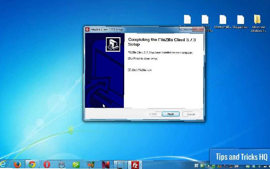Click 'Completing the FileZilla Client 3.7.3 Setup' heading
The width and height of the screenshot is (270, 169).
tap(162, 42)
